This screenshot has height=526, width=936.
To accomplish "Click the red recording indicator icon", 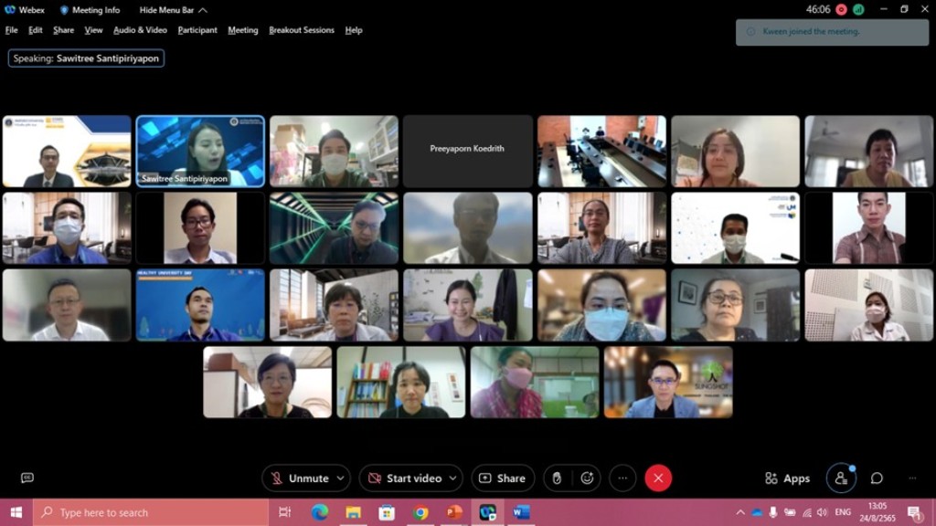I will [x=841, y=9].
